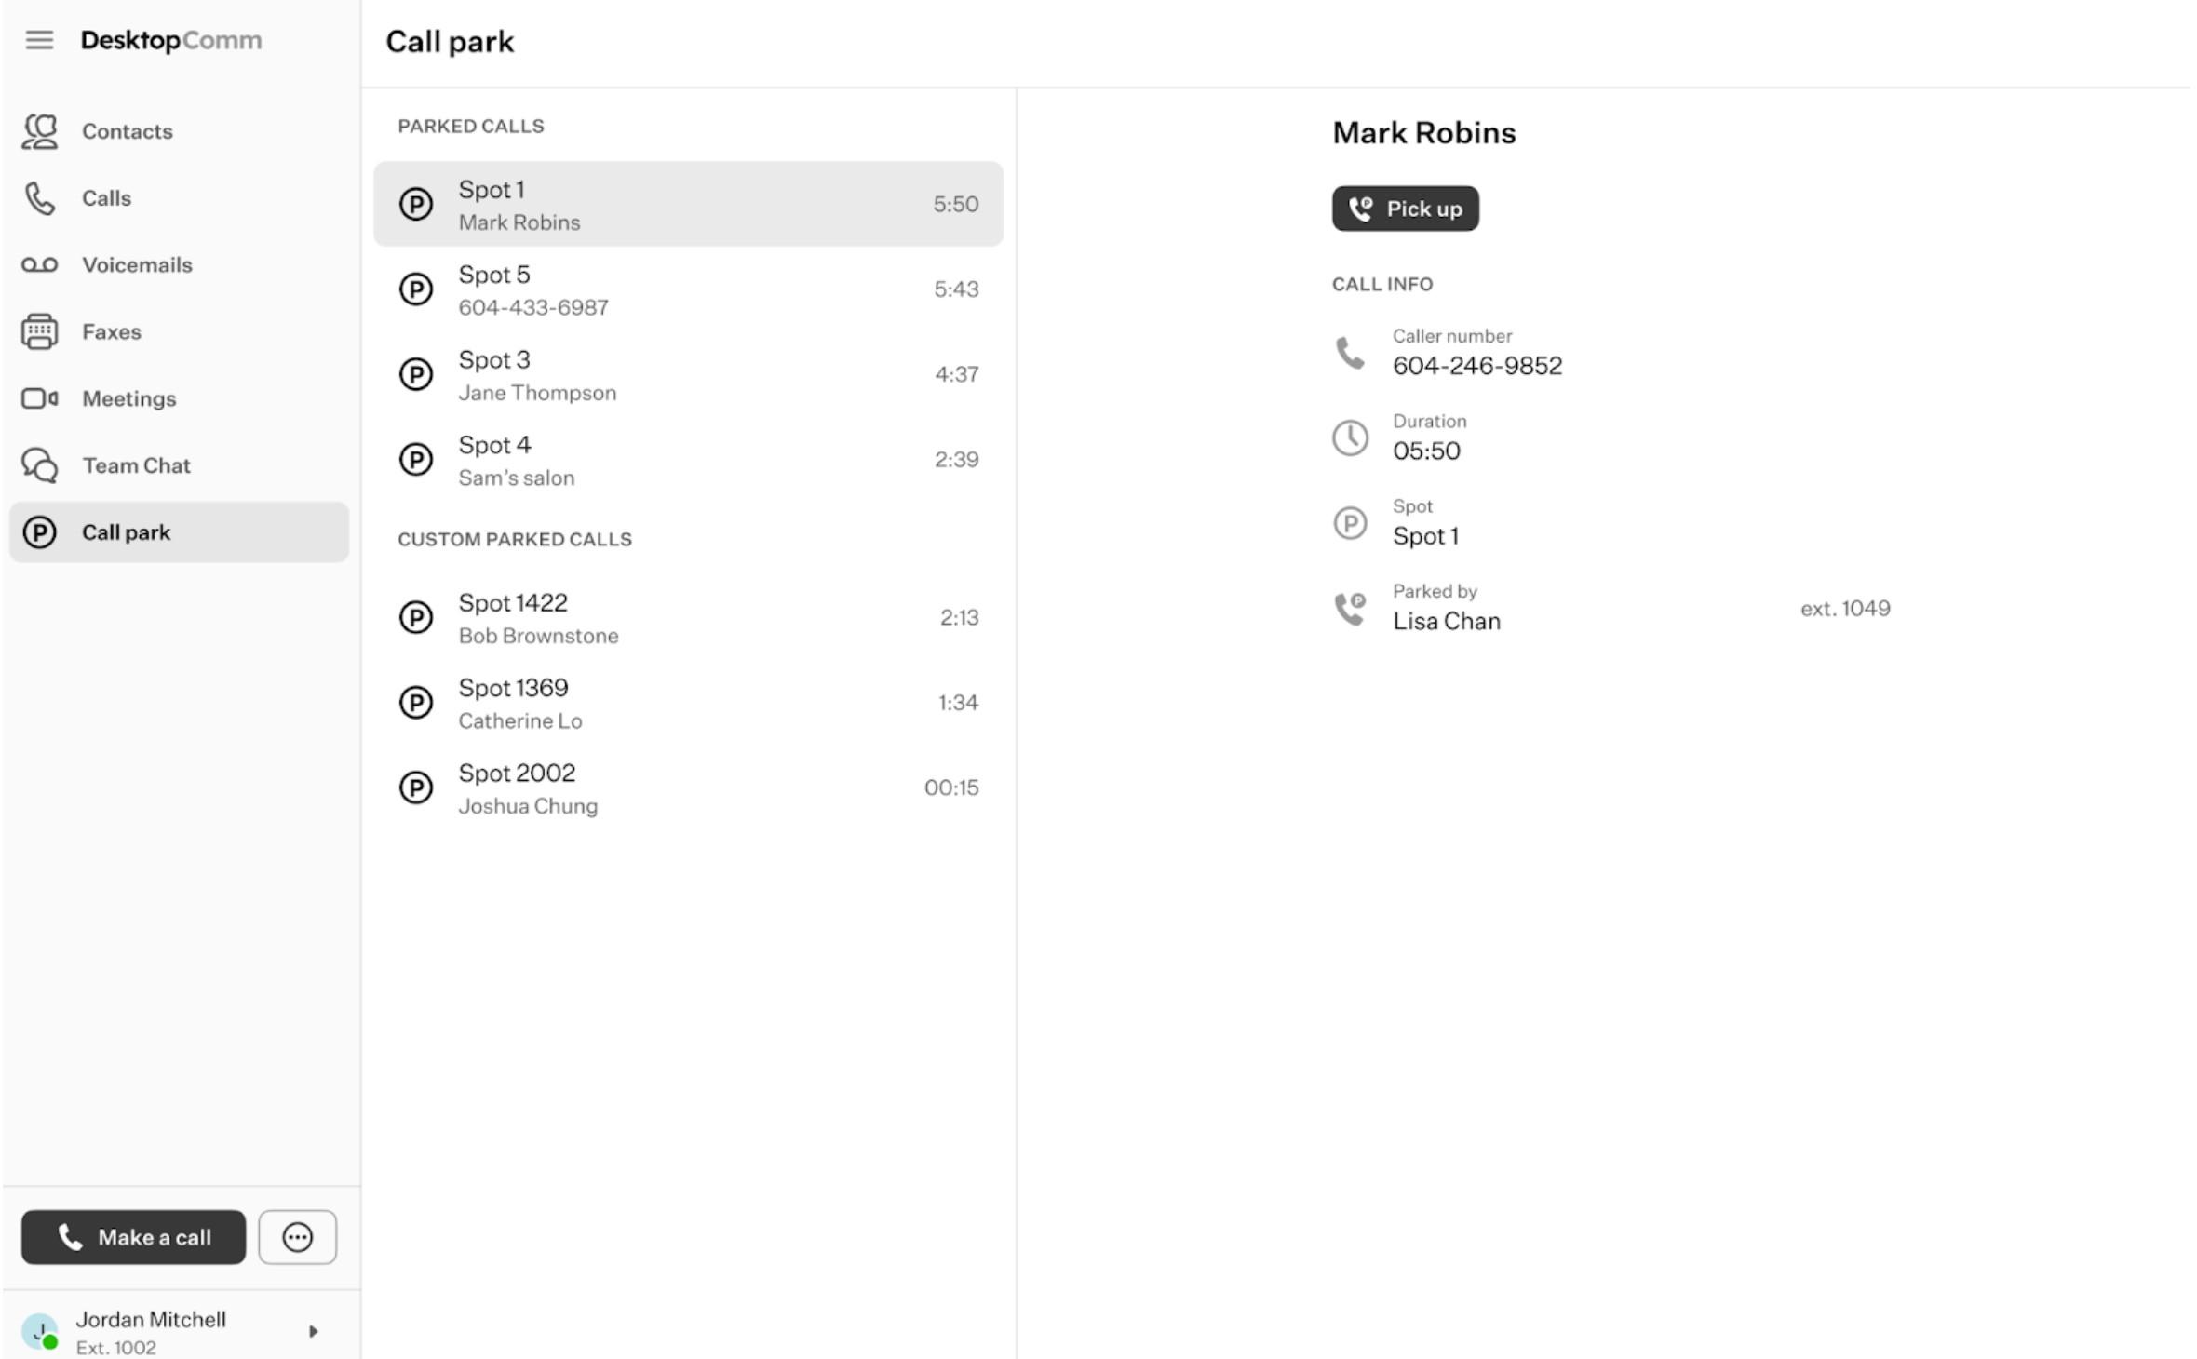2197x1359 pixels.
Task: Click the CUSTOM PARKED CALLS section header
Action: coord(515,540)
